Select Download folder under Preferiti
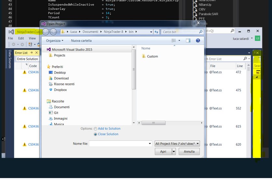Screen dimensions: 272x180 tap(59, 78)
